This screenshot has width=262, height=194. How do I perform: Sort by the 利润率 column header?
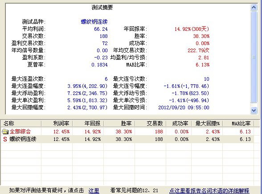click(x=57, y=124)
